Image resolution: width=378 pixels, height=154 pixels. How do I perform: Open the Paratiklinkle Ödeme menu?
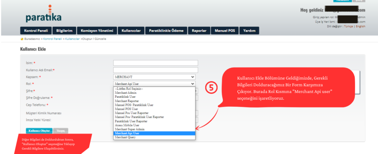click(x=166, y=31)
